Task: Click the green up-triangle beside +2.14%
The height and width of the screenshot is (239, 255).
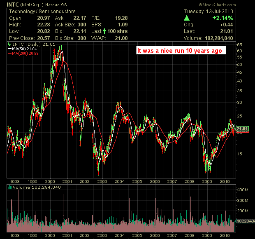Action: [187, 18]
